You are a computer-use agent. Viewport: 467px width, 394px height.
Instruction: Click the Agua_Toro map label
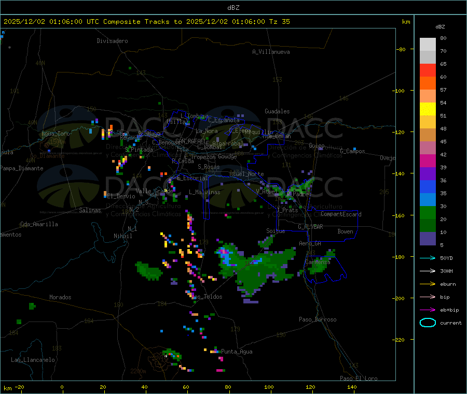point(56,134)
